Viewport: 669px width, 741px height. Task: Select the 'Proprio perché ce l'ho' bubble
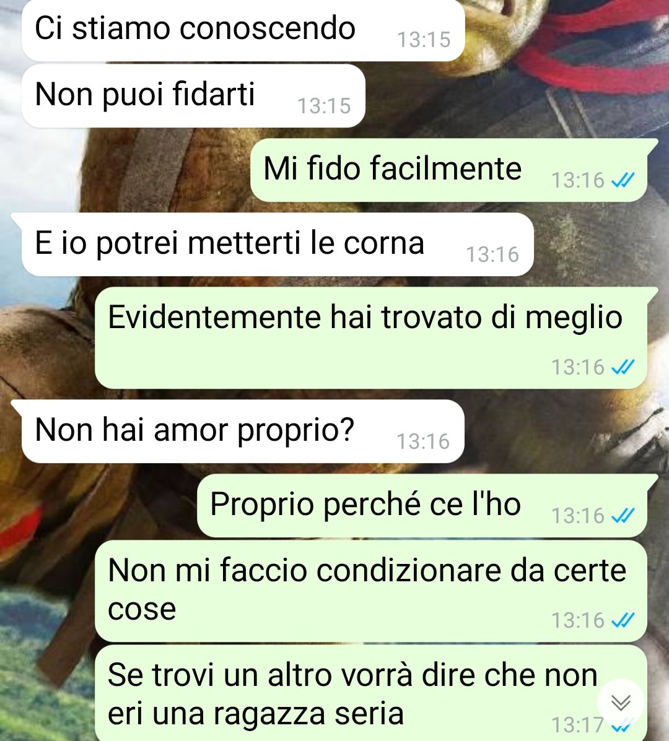tap(422, 506)
